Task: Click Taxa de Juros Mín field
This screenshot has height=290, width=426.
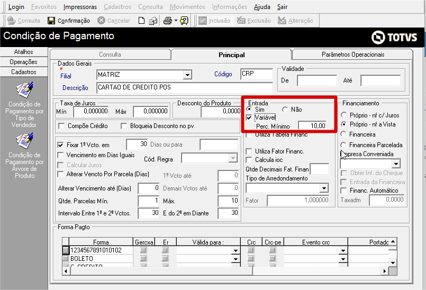Action: [x=91, y=111]
